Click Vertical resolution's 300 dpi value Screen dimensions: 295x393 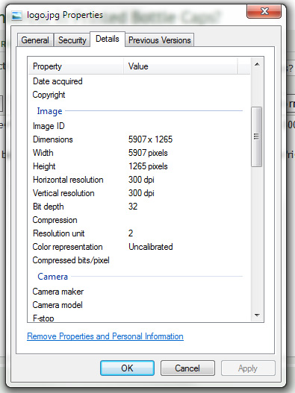click(x=141, y=193)
